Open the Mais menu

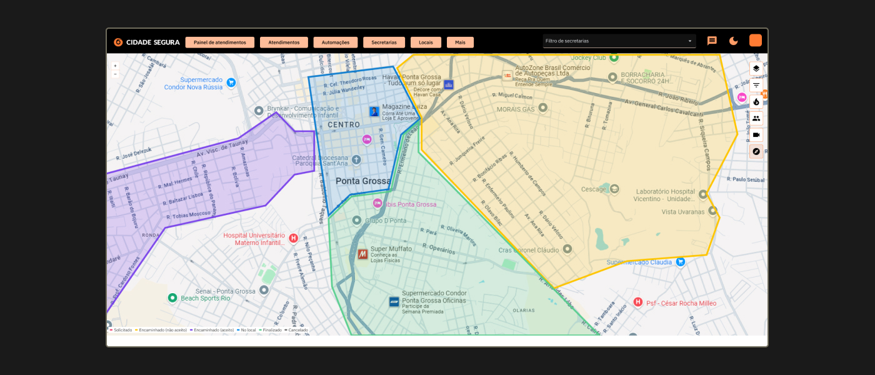(x=460, y=42)
